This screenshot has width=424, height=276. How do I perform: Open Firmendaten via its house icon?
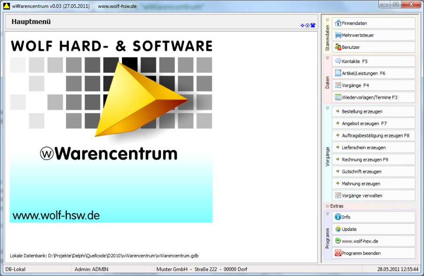[338, 23]
